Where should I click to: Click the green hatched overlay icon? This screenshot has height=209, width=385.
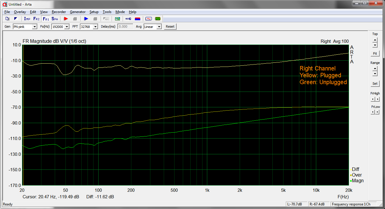click(x=118, y=19)
